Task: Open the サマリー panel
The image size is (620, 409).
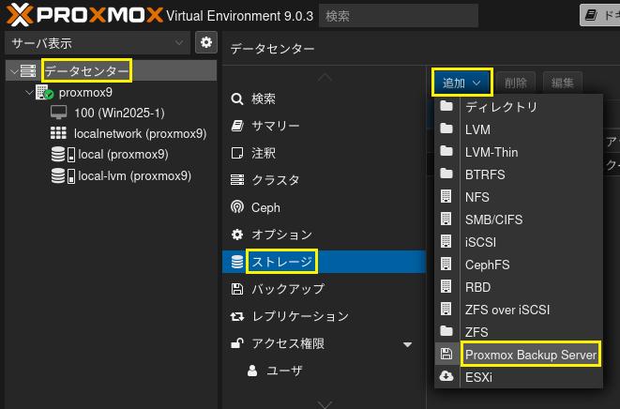Action: pos(325,126)
